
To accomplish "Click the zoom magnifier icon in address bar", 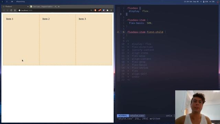I will click(91, 10).
